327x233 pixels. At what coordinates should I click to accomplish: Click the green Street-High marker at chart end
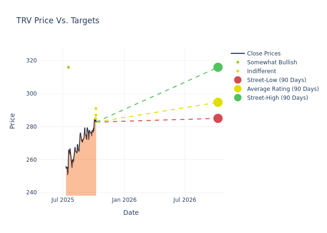(x=218, y=67)
